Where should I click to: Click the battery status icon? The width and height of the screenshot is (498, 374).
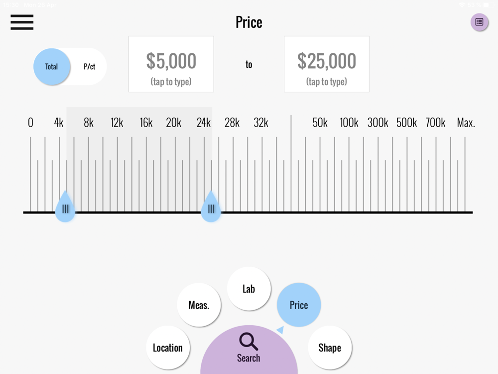(x=486, y=5)
